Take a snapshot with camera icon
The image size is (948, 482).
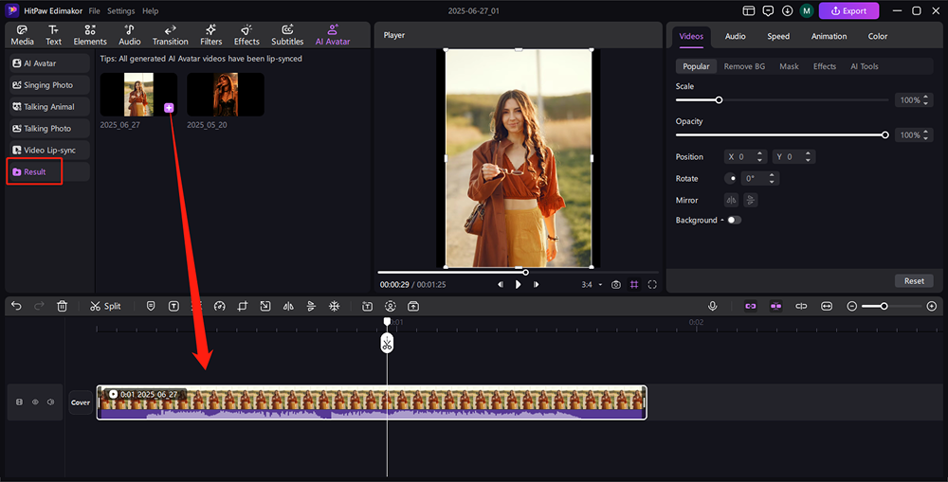click(x=615, y=284)
